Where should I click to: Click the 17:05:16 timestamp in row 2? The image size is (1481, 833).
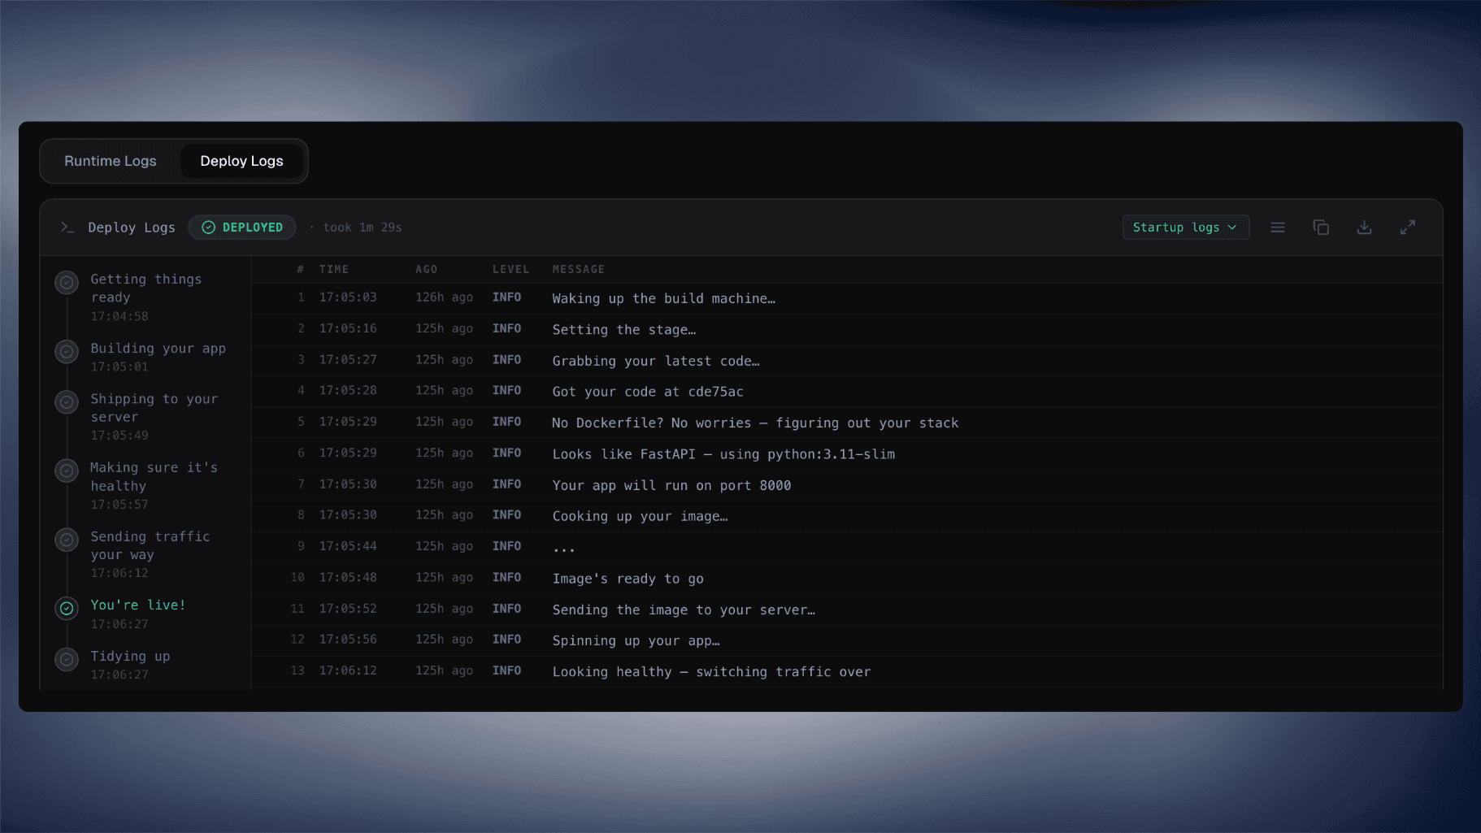click(x=348, y=328)
